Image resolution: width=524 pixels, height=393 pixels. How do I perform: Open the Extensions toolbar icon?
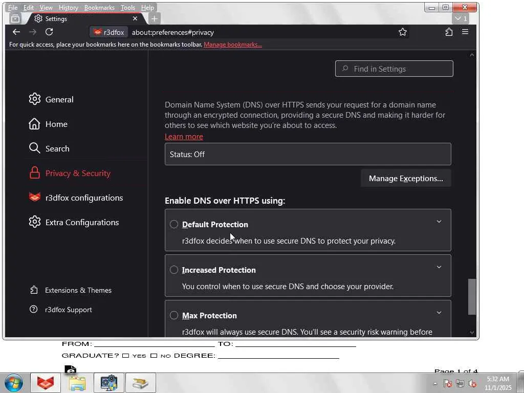tap(449, 32)
